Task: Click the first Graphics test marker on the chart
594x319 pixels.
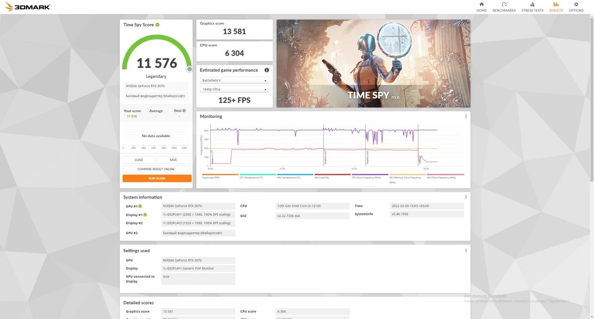Action: coord(325,158)
